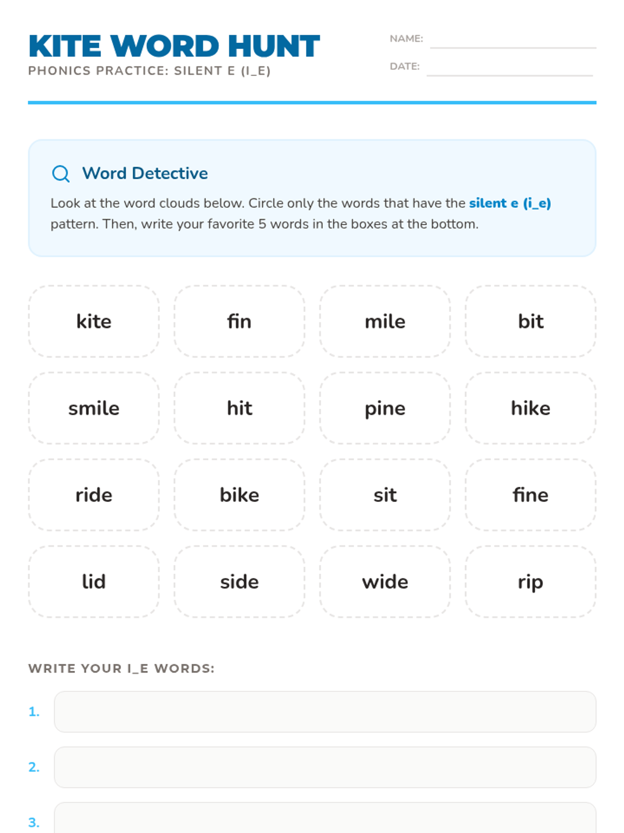
Task: Circle the word 'hike'
Action: 530,408
